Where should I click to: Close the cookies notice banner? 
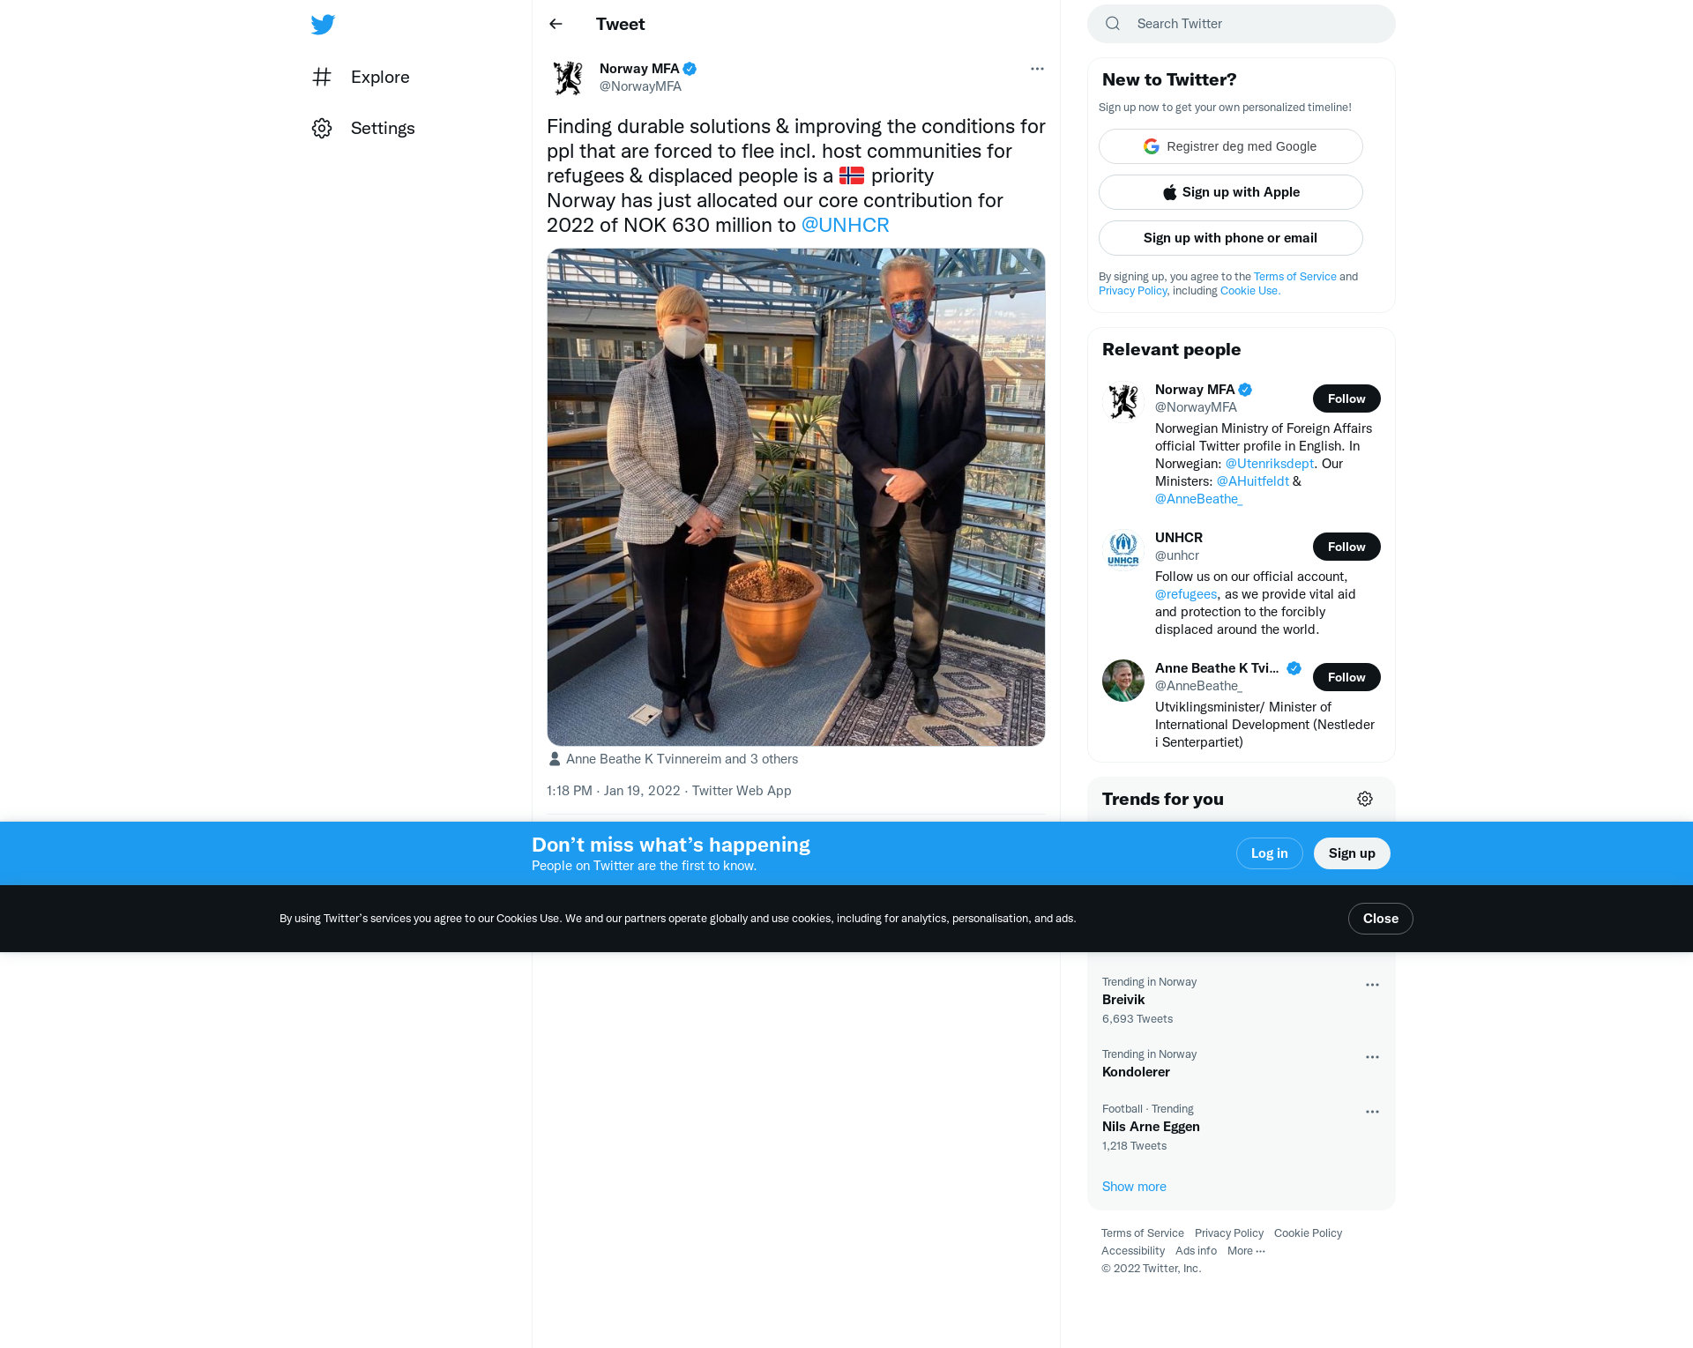pyautogui.click(x=1380, y=919)
